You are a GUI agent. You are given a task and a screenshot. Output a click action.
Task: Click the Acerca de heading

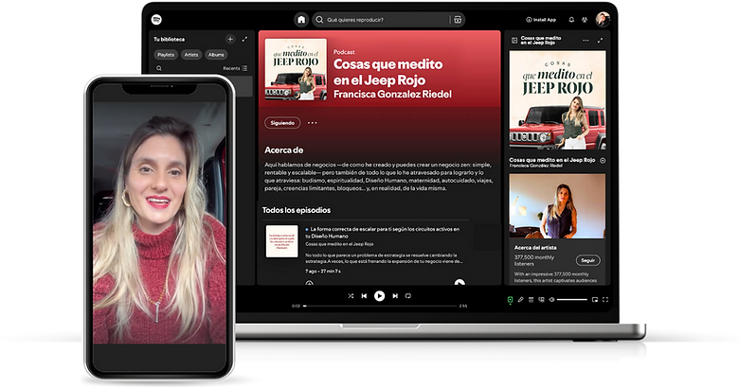[x=283, y=150]
